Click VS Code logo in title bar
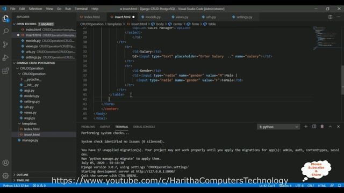 pyautogui.click(x=4, y=9)
